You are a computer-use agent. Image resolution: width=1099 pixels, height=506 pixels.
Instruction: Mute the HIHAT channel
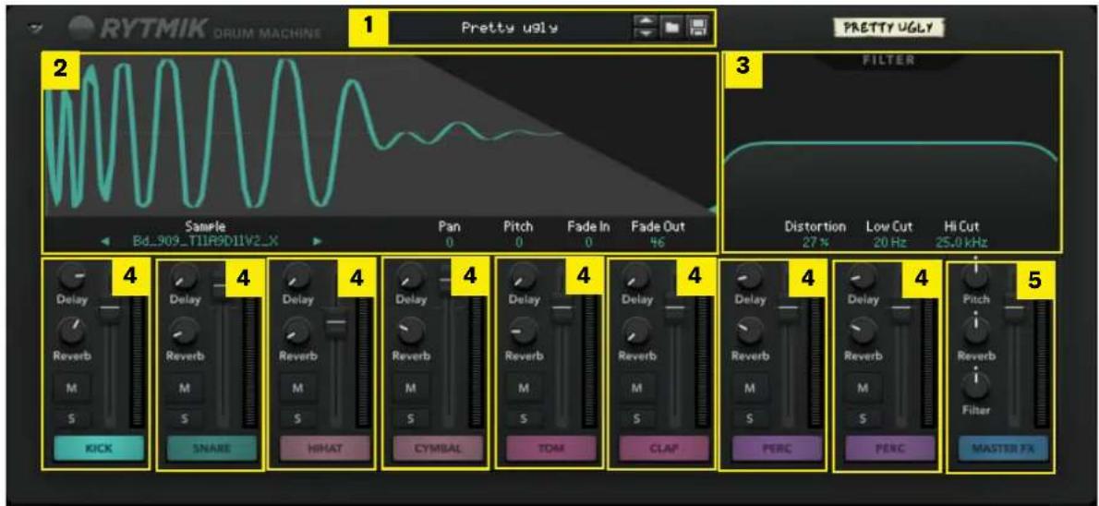click(297, 388)
